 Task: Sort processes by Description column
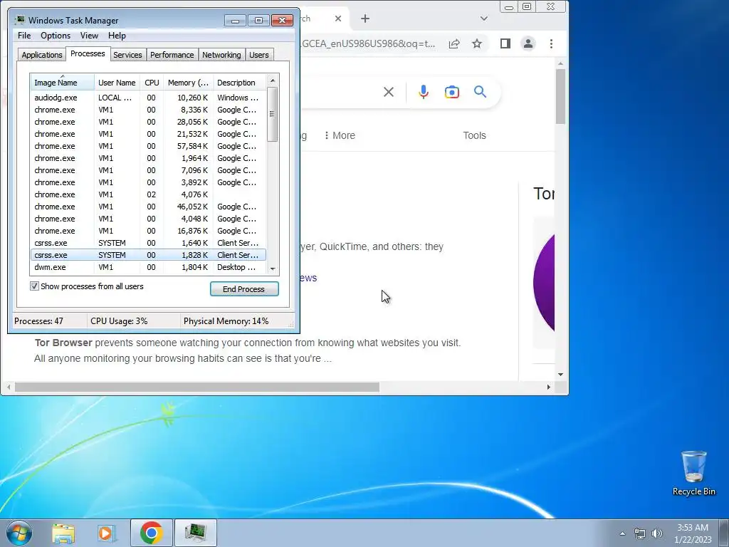(x=239, y=83)
